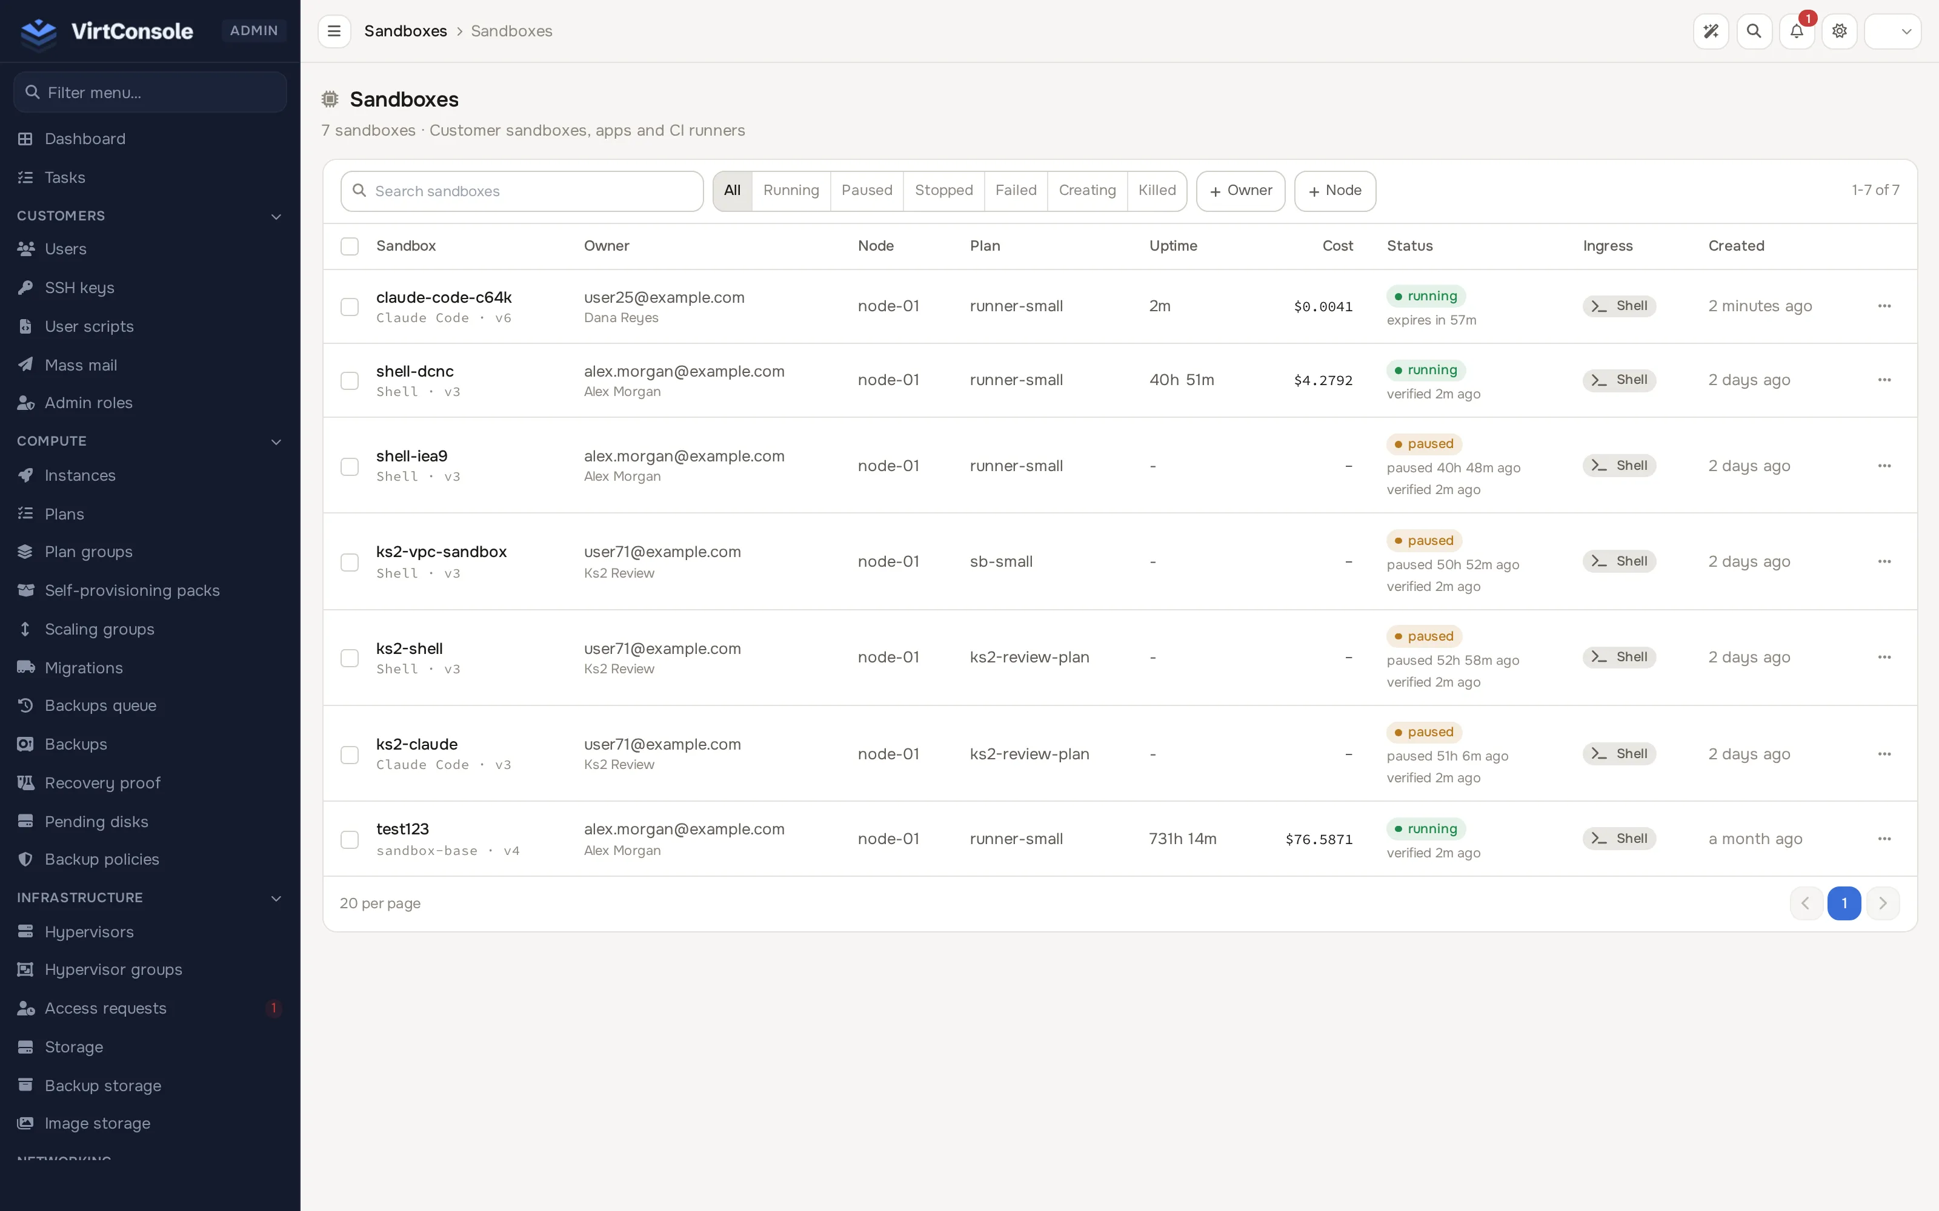Open Shell ingress for shell-dcnc
The width and height of the screenshot is (1939, 1211).
coord(1619,380)
